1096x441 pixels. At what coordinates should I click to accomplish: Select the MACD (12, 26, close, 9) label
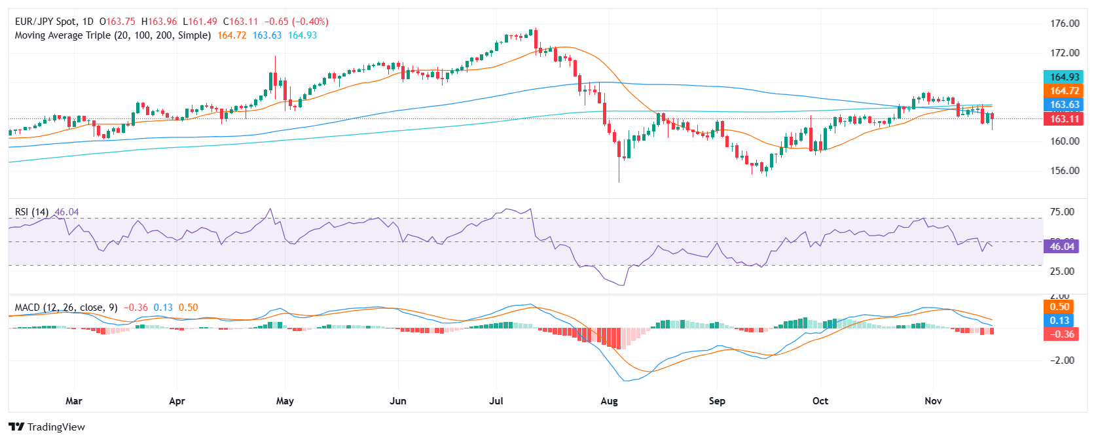click(66, 308)
